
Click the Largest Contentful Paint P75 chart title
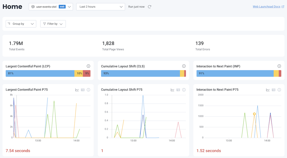(27, 90)
